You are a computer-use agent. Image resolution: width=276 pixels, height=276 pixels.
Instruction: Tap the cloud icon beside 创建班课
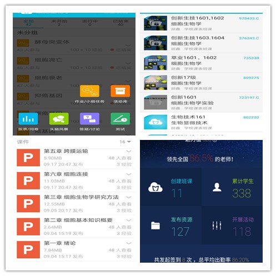[x=155, y=187]
